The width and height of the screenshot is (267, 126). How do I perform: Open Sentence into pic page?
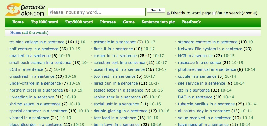pyautogui.click(x=158, y=22)
